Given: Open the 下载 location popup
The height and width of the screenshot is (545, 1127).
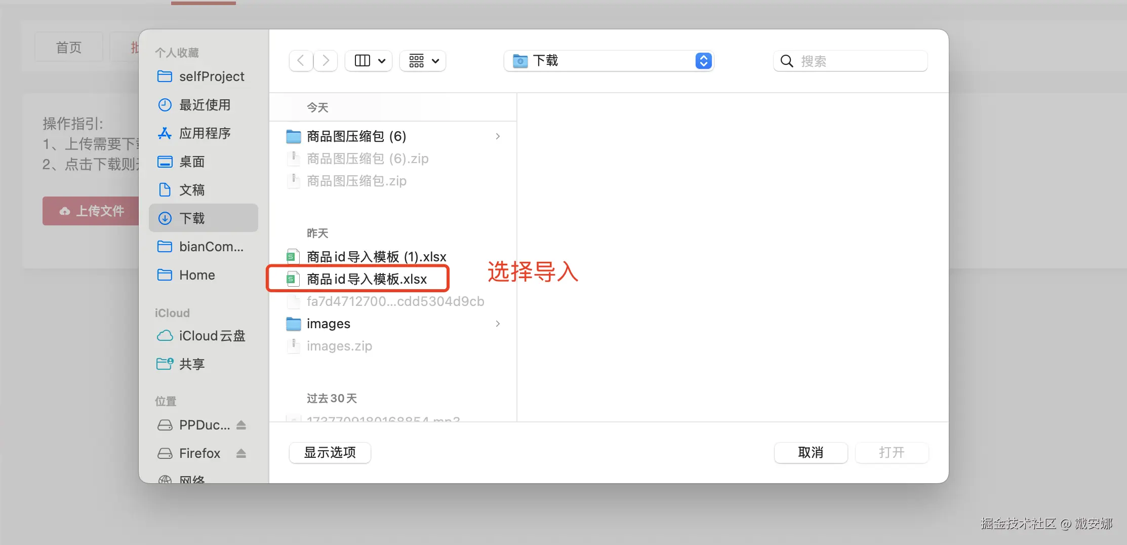Looking at the screenshot, I should [609, 61].
